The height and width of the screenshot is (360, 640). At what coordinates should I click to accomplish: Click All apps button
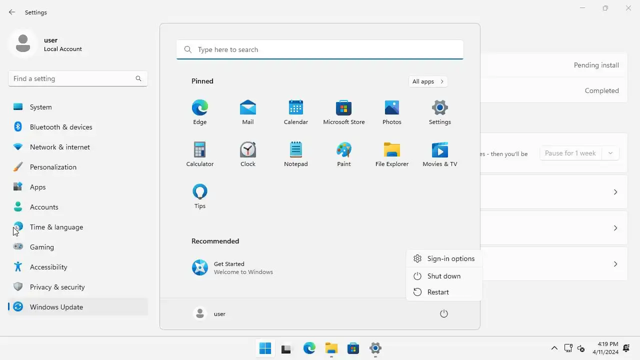tap(428, 81)
